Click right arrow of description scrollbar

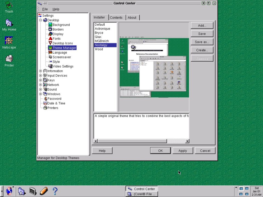tap(187, 141)
